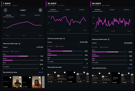Click the Non-followers legend dot in 7 Days
Viewport: 135px width, 91px height.
point(12,52)
